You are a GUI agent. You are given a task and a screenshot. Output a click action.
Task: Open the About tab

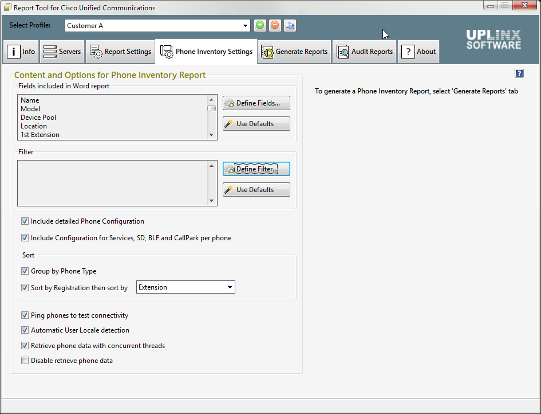(418, 52)
